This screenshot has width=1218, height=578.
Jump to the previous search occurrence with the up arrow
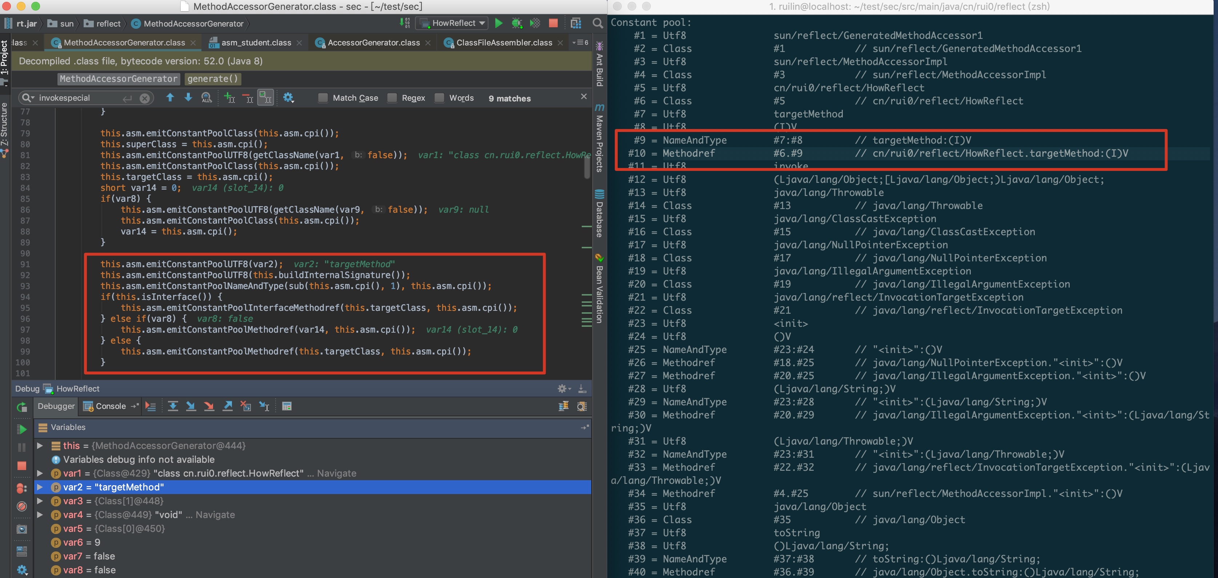pyautogui.click(x=170, y=98)
